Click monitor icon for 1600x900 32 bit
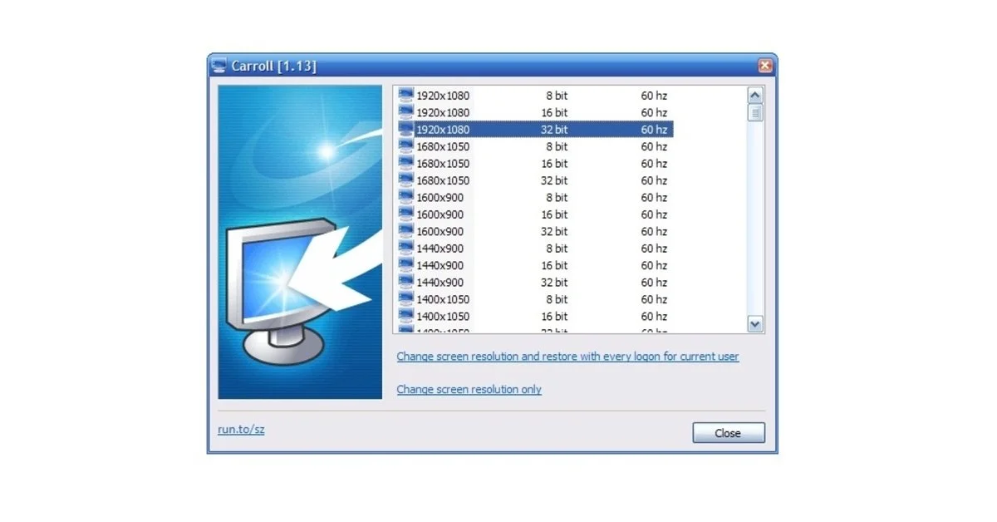This screenshot has height=522, width=997. [405, 231]
